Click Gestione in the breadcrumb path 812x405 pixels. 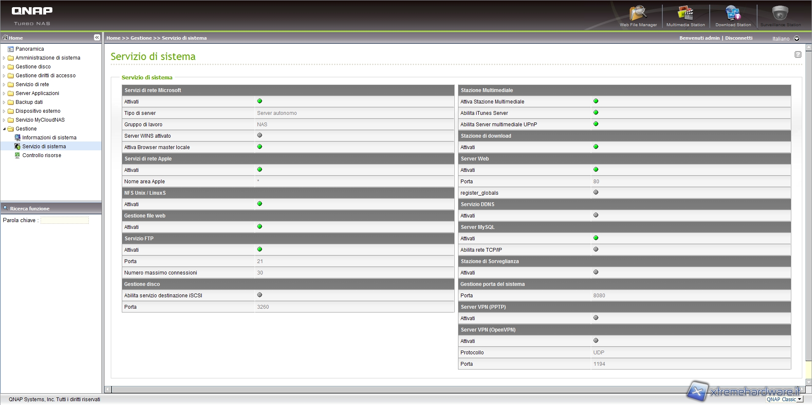pyautogui.click(x=141, y=38)
